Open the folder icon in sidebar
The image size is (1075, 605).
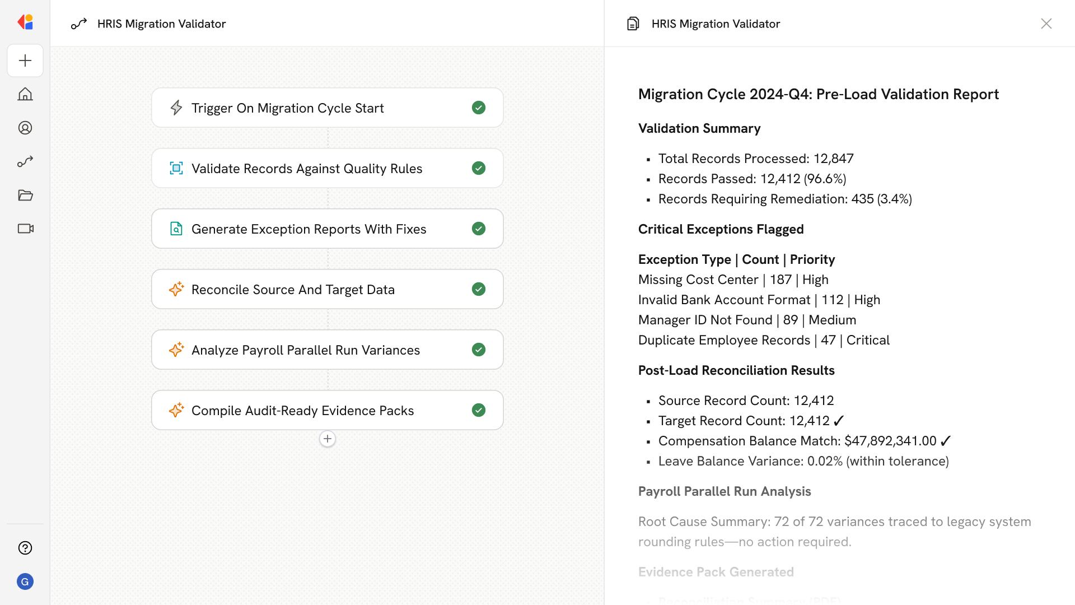(x=25, y=195)
